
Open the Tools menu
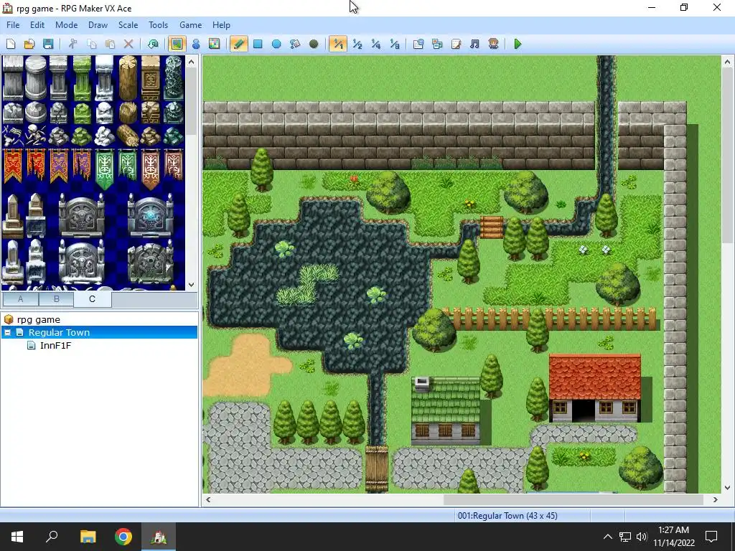pyautogui.click(x=159, y=25)
